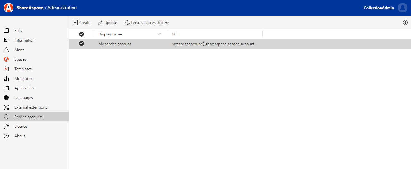Click the External extensions icon
This screenshot has width=411, height=169.
coord(6,107)
